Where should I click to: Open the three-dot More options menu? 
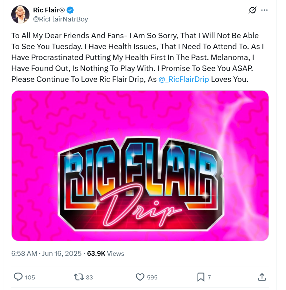click(265, 10)
